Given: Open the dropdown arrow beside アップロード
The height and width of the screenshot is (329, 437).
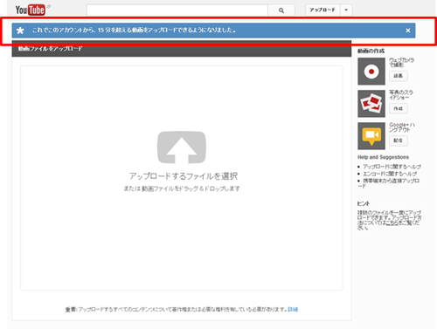Looking at the screenshot, I should 346,10.
